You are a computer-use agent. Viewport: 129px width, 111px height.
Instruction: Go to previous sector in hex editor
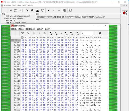[56, 33]
